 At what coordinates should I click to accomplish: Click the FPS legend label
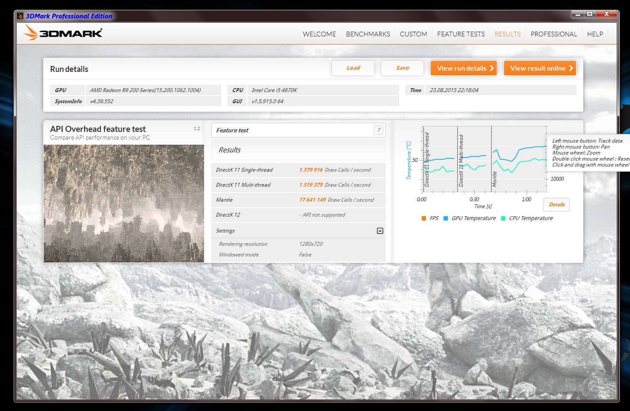(434, 218)
